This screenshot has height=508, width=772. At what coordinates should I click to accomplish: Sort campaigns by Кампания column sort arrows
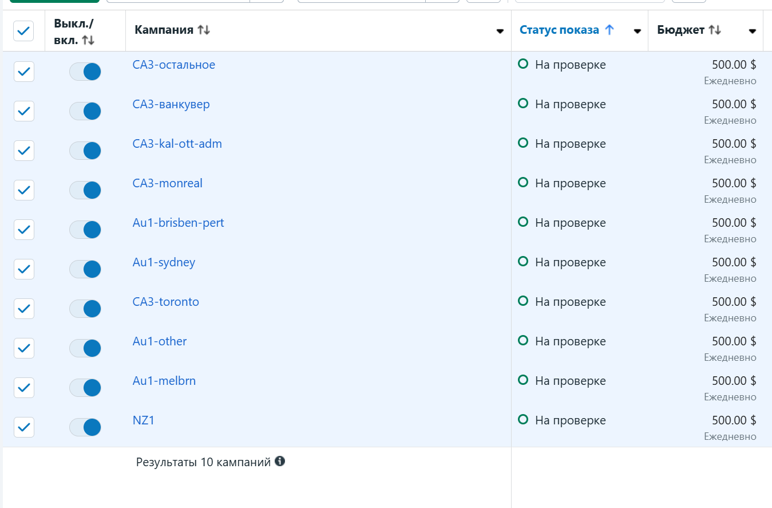(204, 30)
